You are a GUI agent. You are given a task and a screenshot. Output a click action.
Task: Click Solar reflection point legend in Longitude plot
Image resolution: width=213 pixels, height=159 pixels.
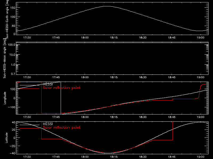pos(62,88)
